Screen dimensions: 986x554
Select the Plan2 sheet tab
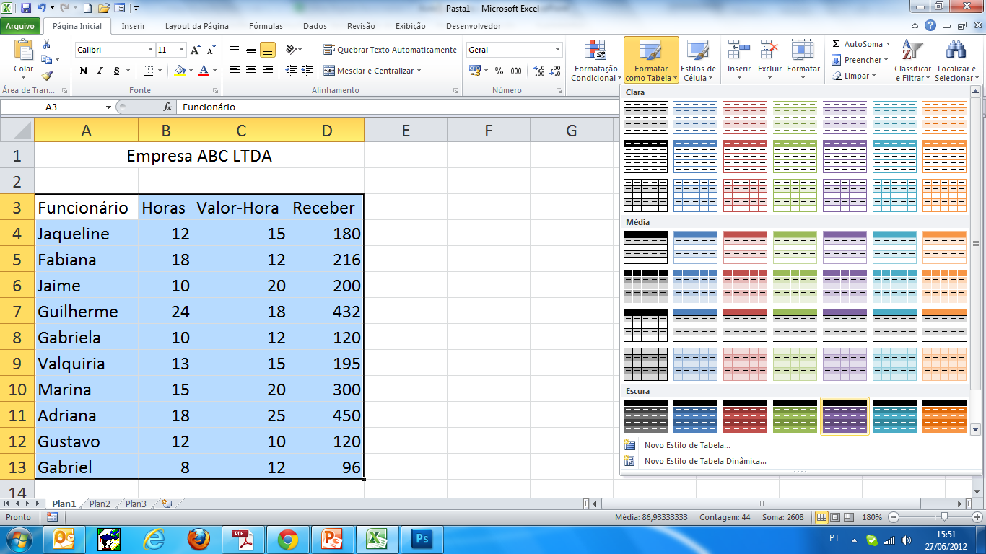(x=100, y=504)
